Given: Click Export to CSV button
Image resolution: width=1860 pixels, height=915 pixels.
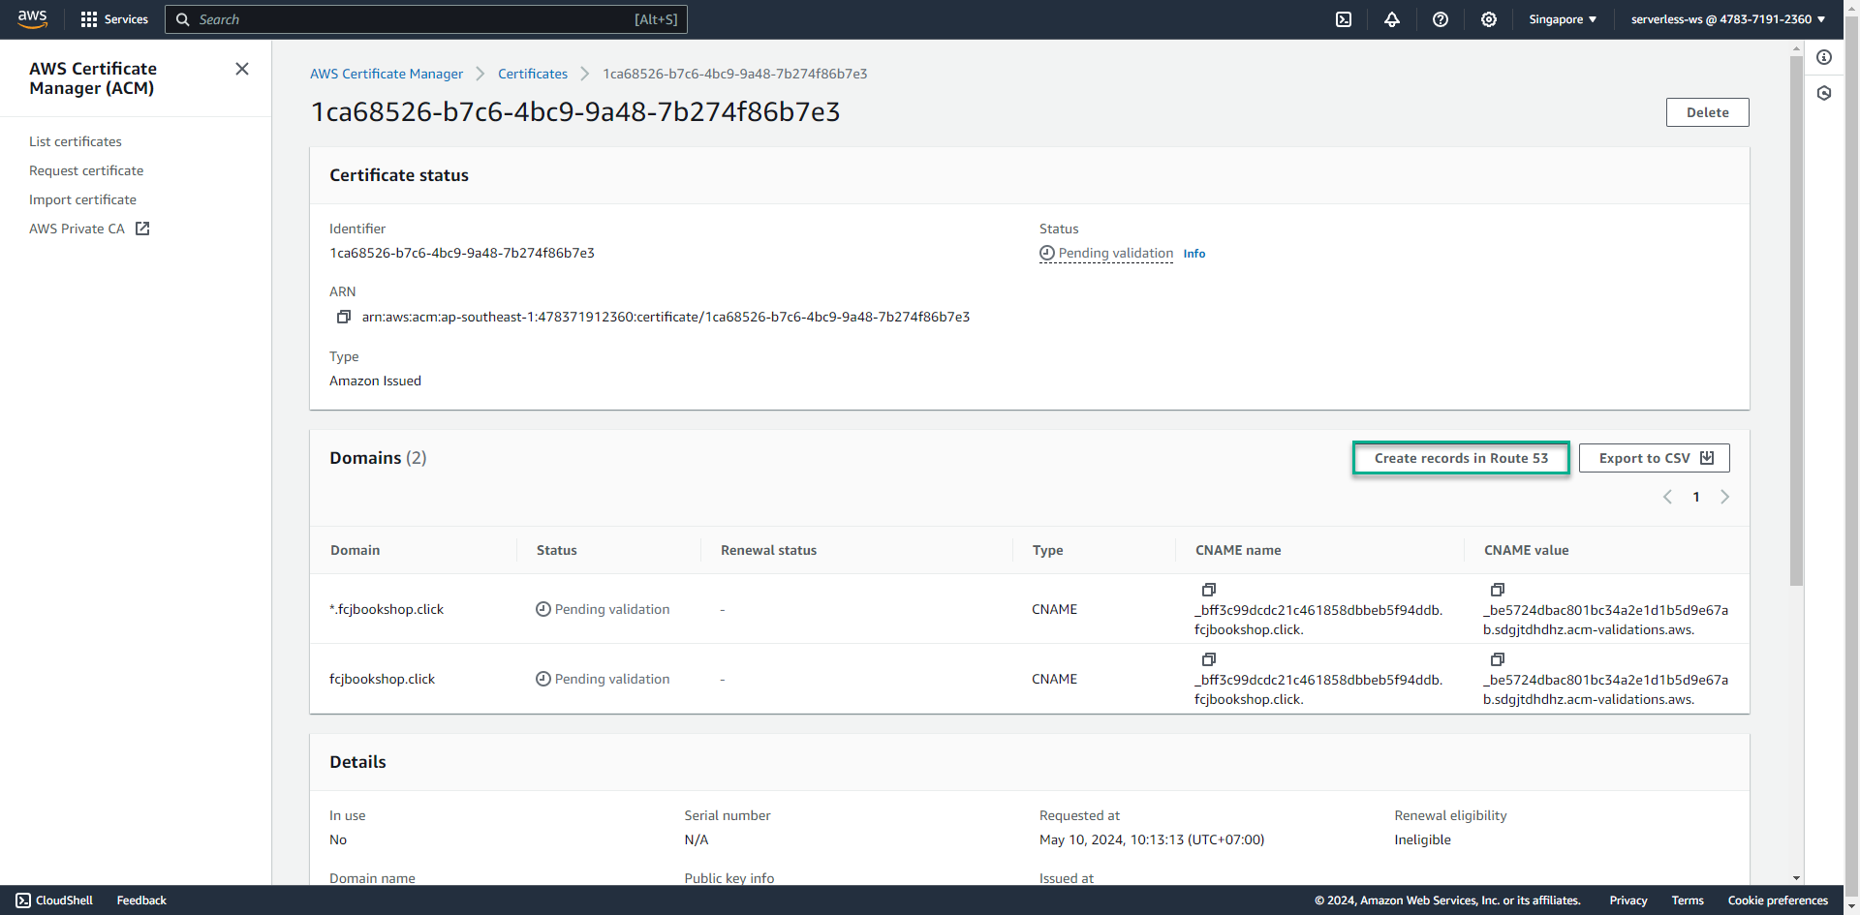Looking at the screenshot, I should (x=1654, y=458).
